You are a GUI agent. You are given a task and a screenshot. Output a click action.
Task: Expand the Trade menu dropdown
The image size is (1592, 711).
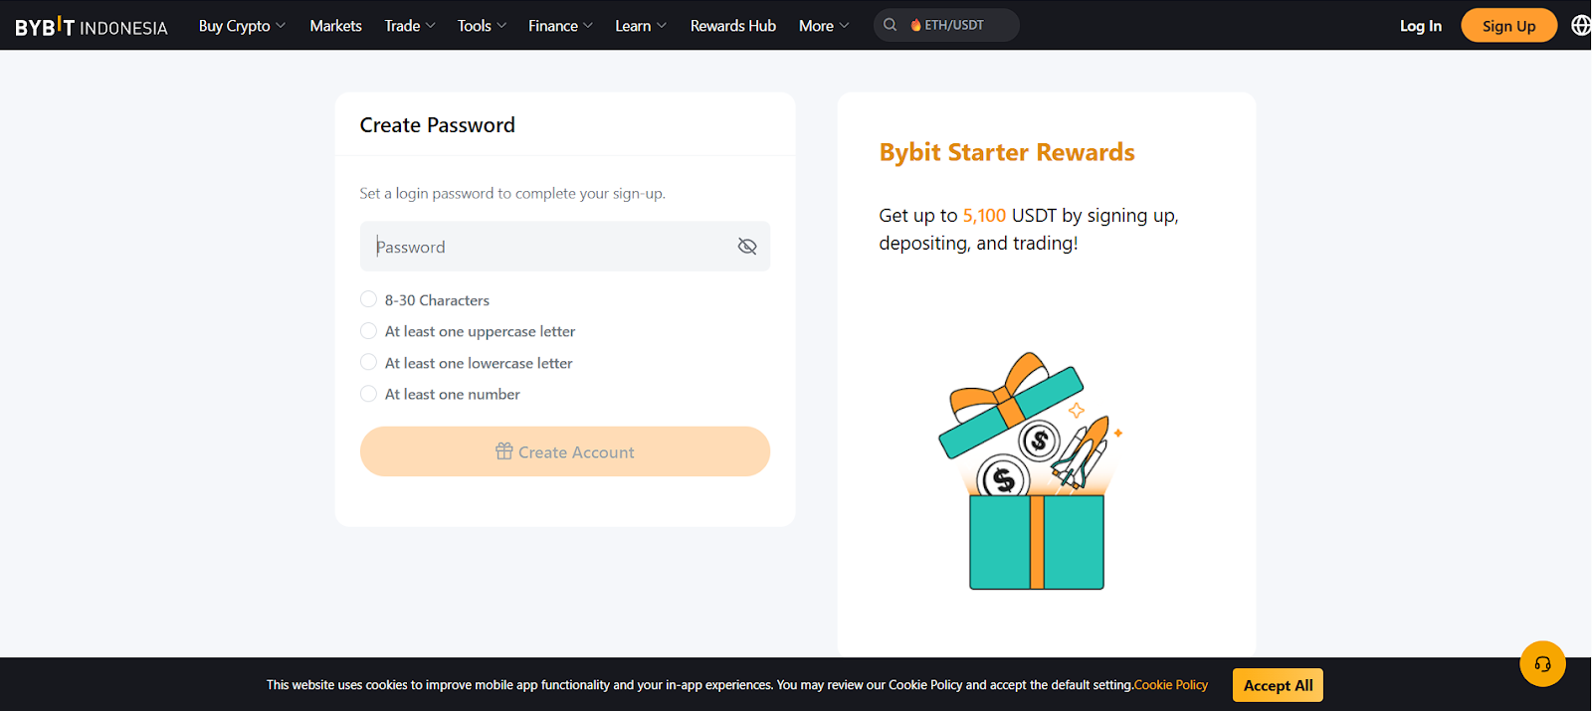410,26
